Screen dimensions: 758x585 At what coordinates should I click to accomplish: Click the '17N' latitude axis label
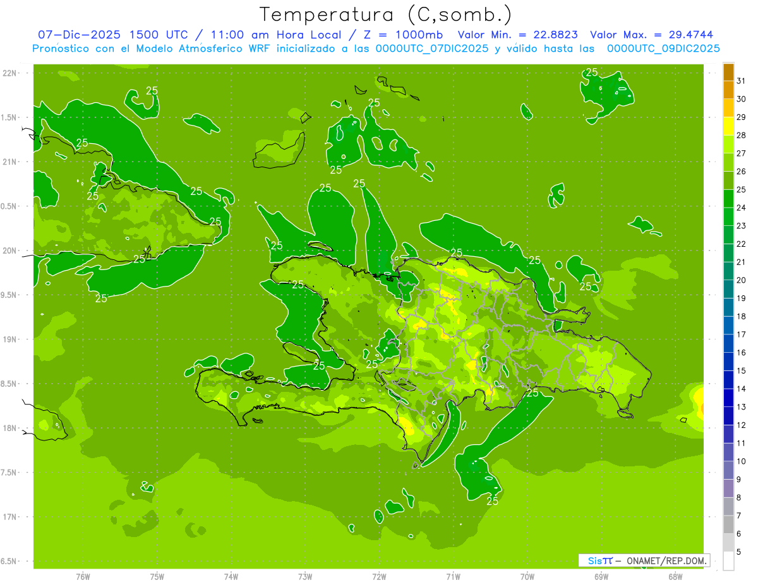coord(9,517)
